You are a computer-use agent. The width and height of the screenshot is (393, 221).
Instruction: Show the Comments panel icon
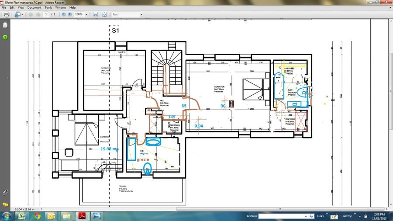point(5,204)
